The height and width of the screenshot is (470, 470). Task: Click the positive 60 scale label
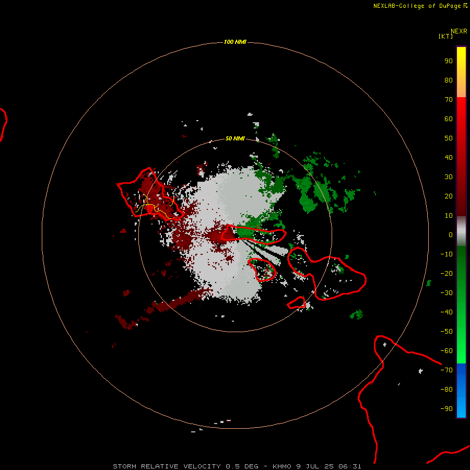[449, 119]
